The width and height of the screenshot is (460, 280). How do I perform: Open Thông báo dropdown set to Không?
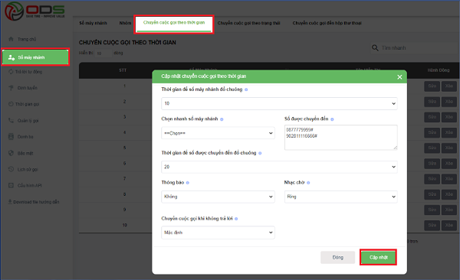218,197
